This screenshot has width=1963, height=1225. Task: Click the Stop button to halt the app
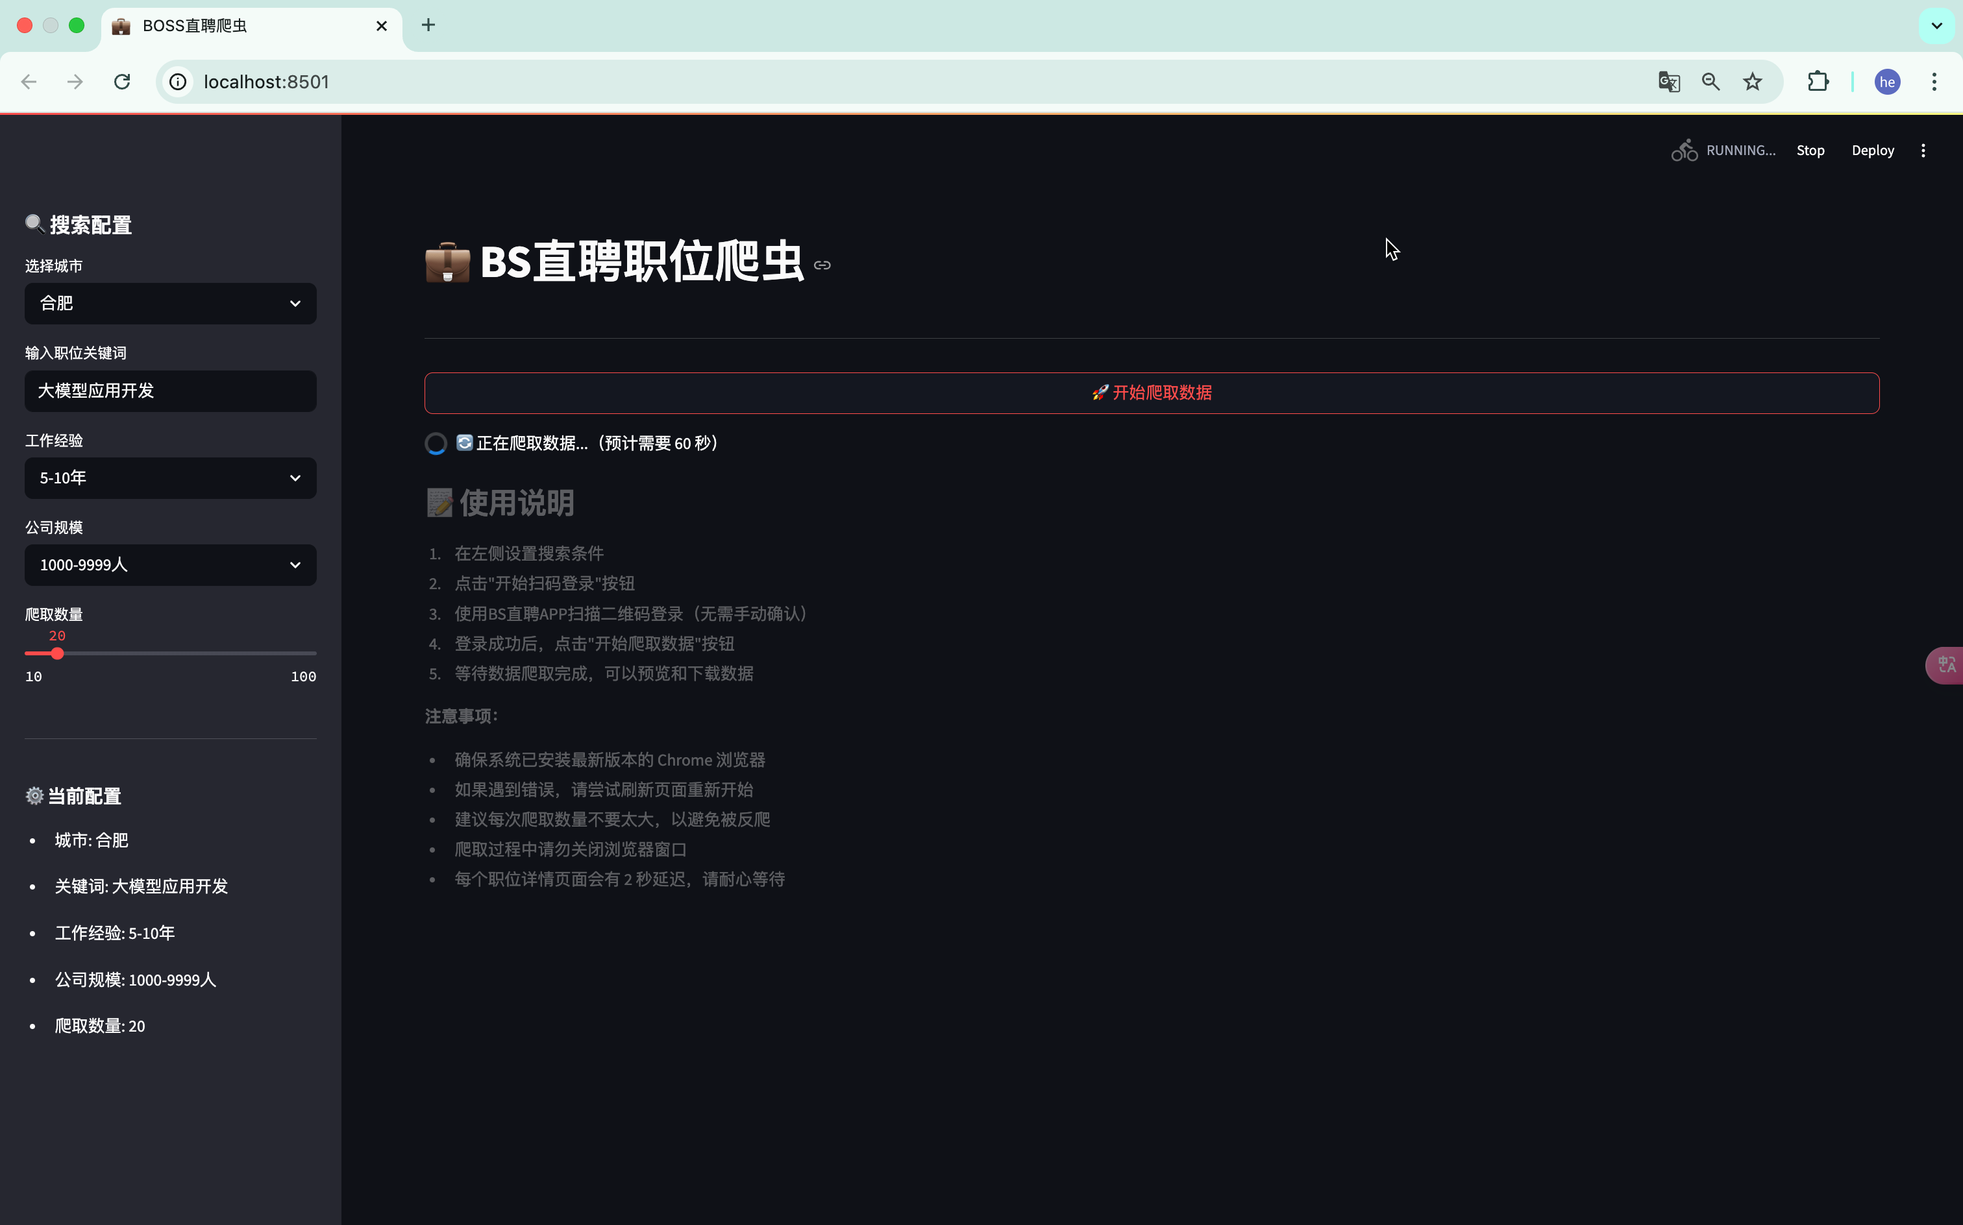click(x=1810, y=150)
